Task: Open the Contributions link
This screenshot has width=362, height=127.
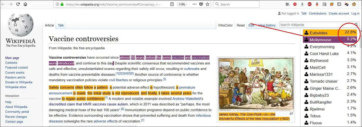Action: [x=318, y=14]
